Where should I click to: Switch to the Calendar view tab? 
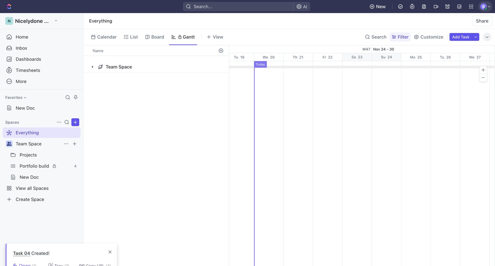pyautogui.click(x=104, y=37)
